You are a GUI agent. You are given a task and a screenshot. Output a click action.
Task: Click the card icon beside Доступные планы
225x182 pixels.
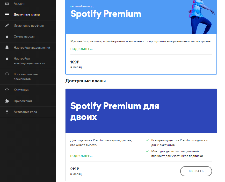click(x=7, y=14)
